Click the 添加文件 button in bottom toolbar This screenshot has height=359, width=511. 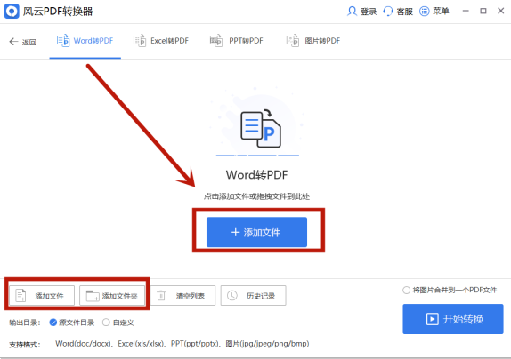(x=42, y=296)
